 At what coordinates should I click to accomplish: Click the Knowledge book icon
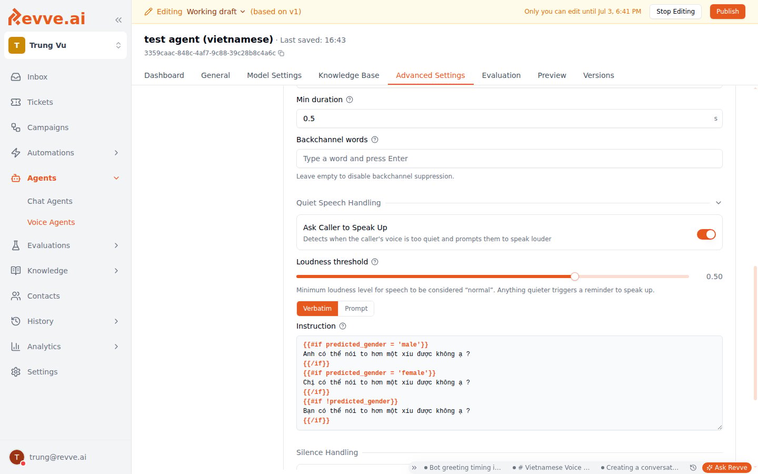[16, 271]
